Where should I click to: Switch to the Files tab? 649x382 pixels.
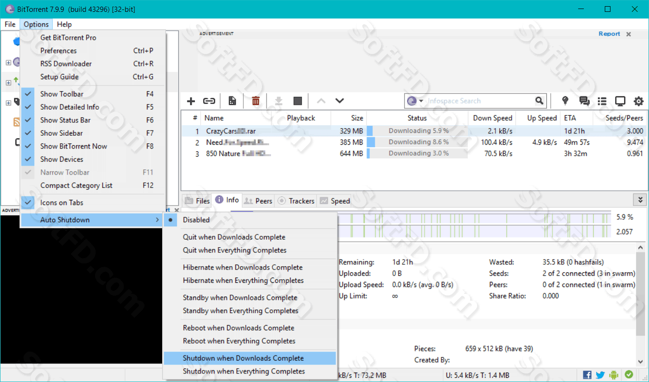click(x=197, y=201)
